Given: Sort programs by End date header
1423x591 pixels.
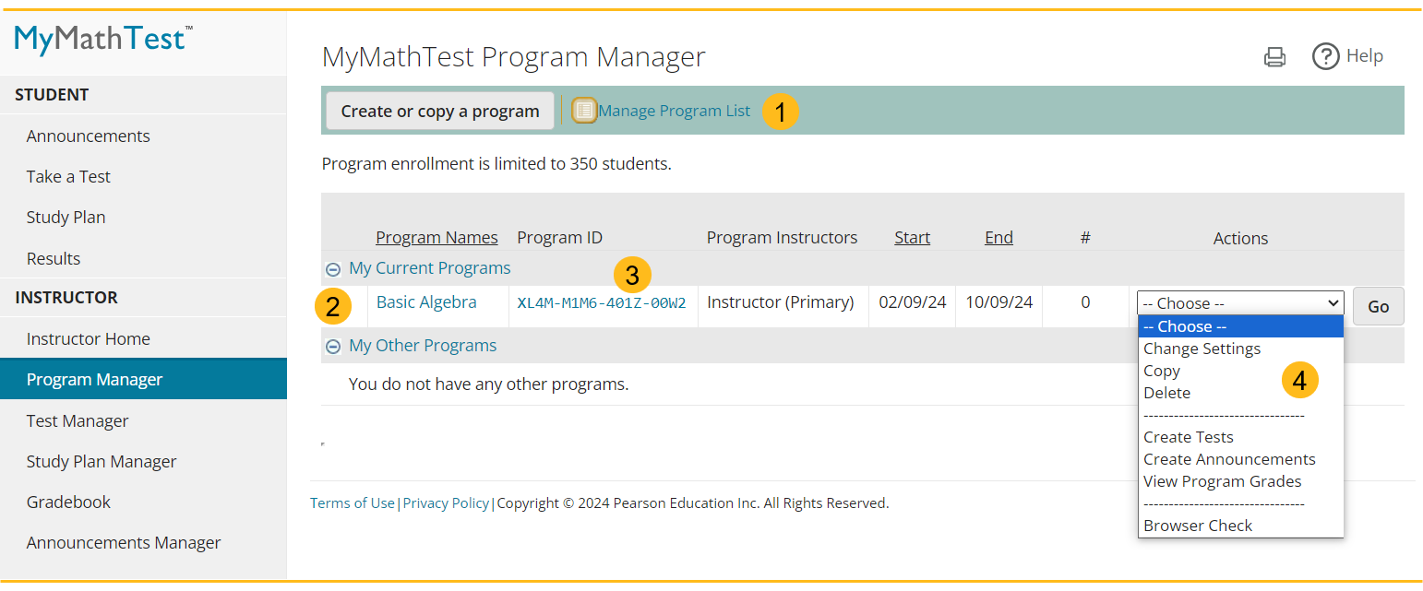Looking at the screenshot, I should [998, 238].
